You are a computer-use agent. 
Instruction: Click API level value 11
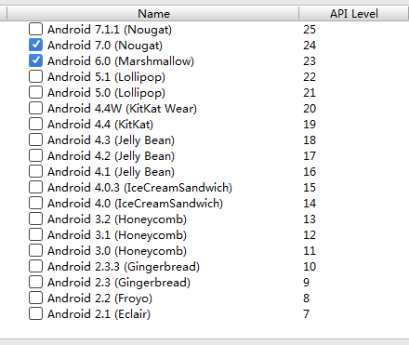(x=310, y=251)
